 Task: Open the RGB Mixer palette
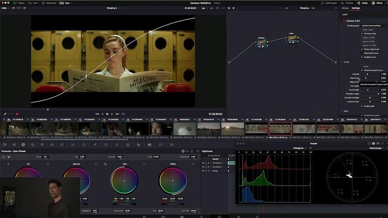click(x=42, y=145)
